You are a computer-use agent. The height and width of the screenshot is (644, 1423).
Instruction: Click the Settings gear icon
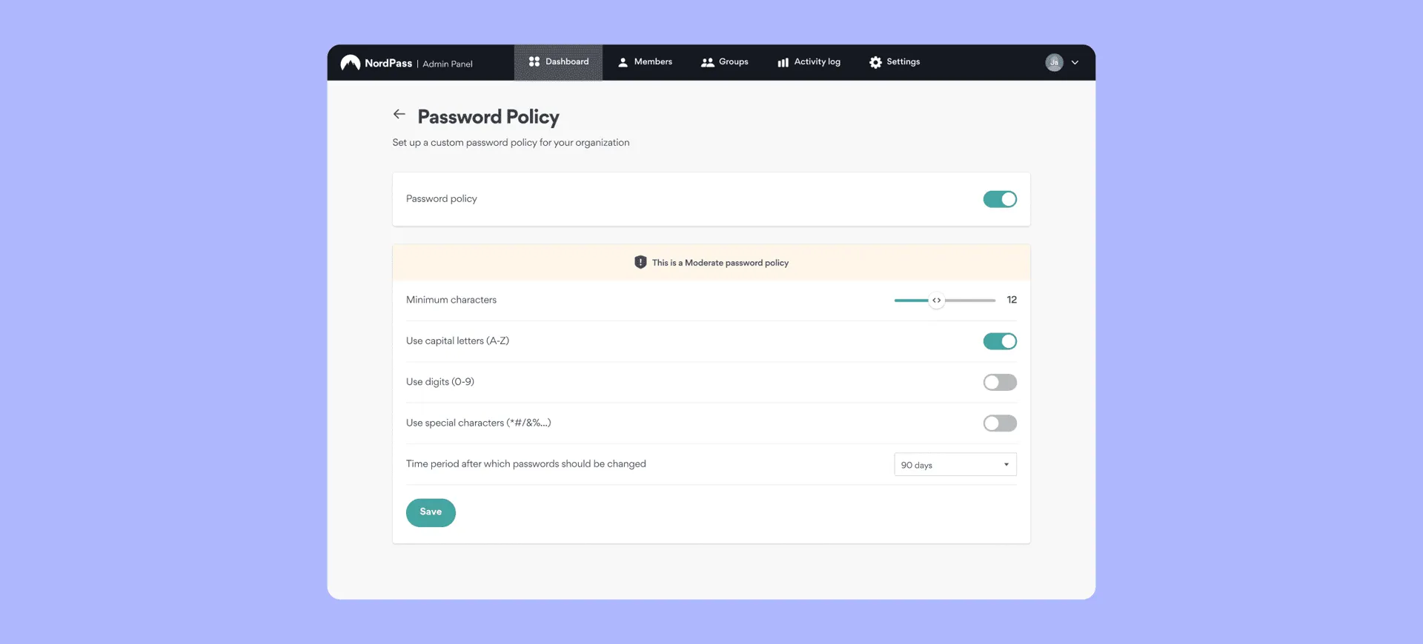tap(875, 62)
